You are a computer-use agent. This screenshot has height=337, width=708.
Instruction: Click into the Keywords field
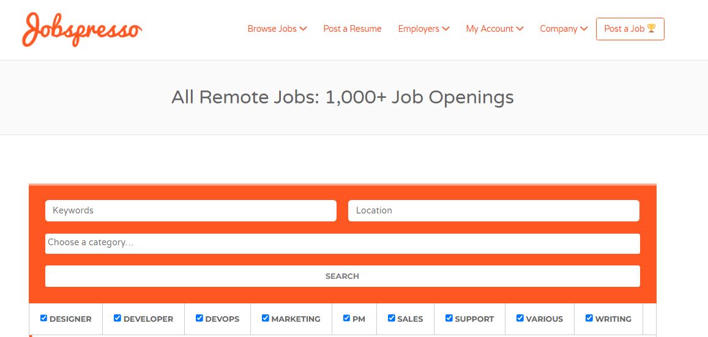point(190,210)
